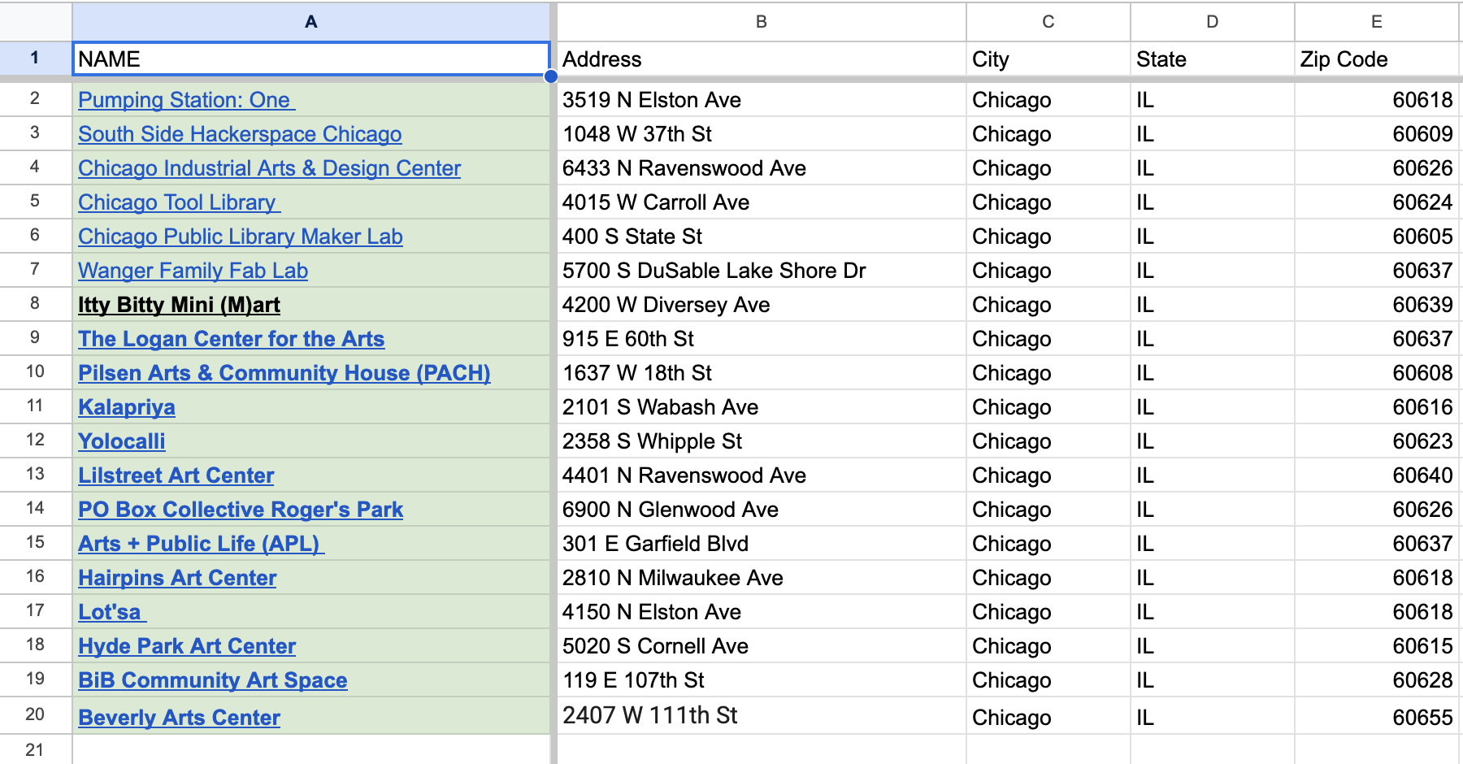Select address cell 301 E Garfield Blvd

pos(762,544)
